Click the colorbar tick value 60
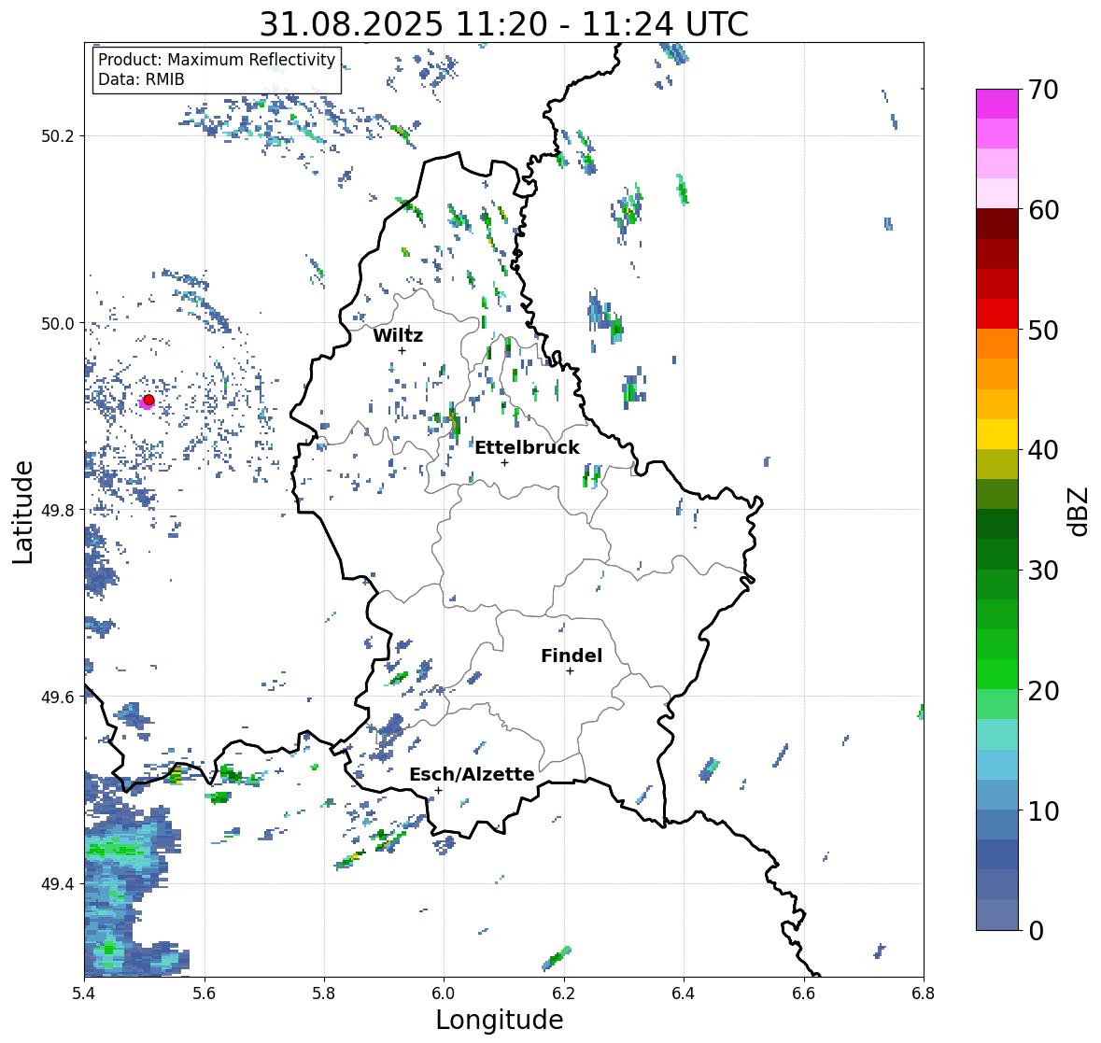1101x1043 pixels. pos(1043,210)
